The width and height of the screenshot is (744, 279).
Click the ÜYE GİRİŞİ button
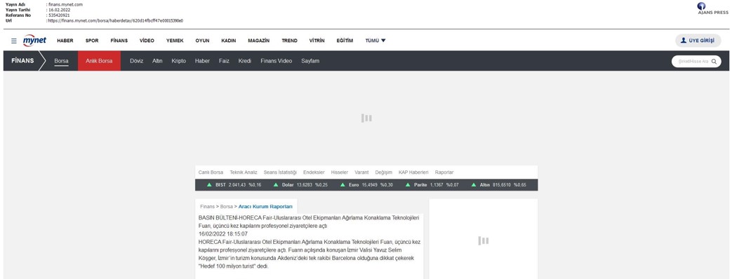[698, 41]
